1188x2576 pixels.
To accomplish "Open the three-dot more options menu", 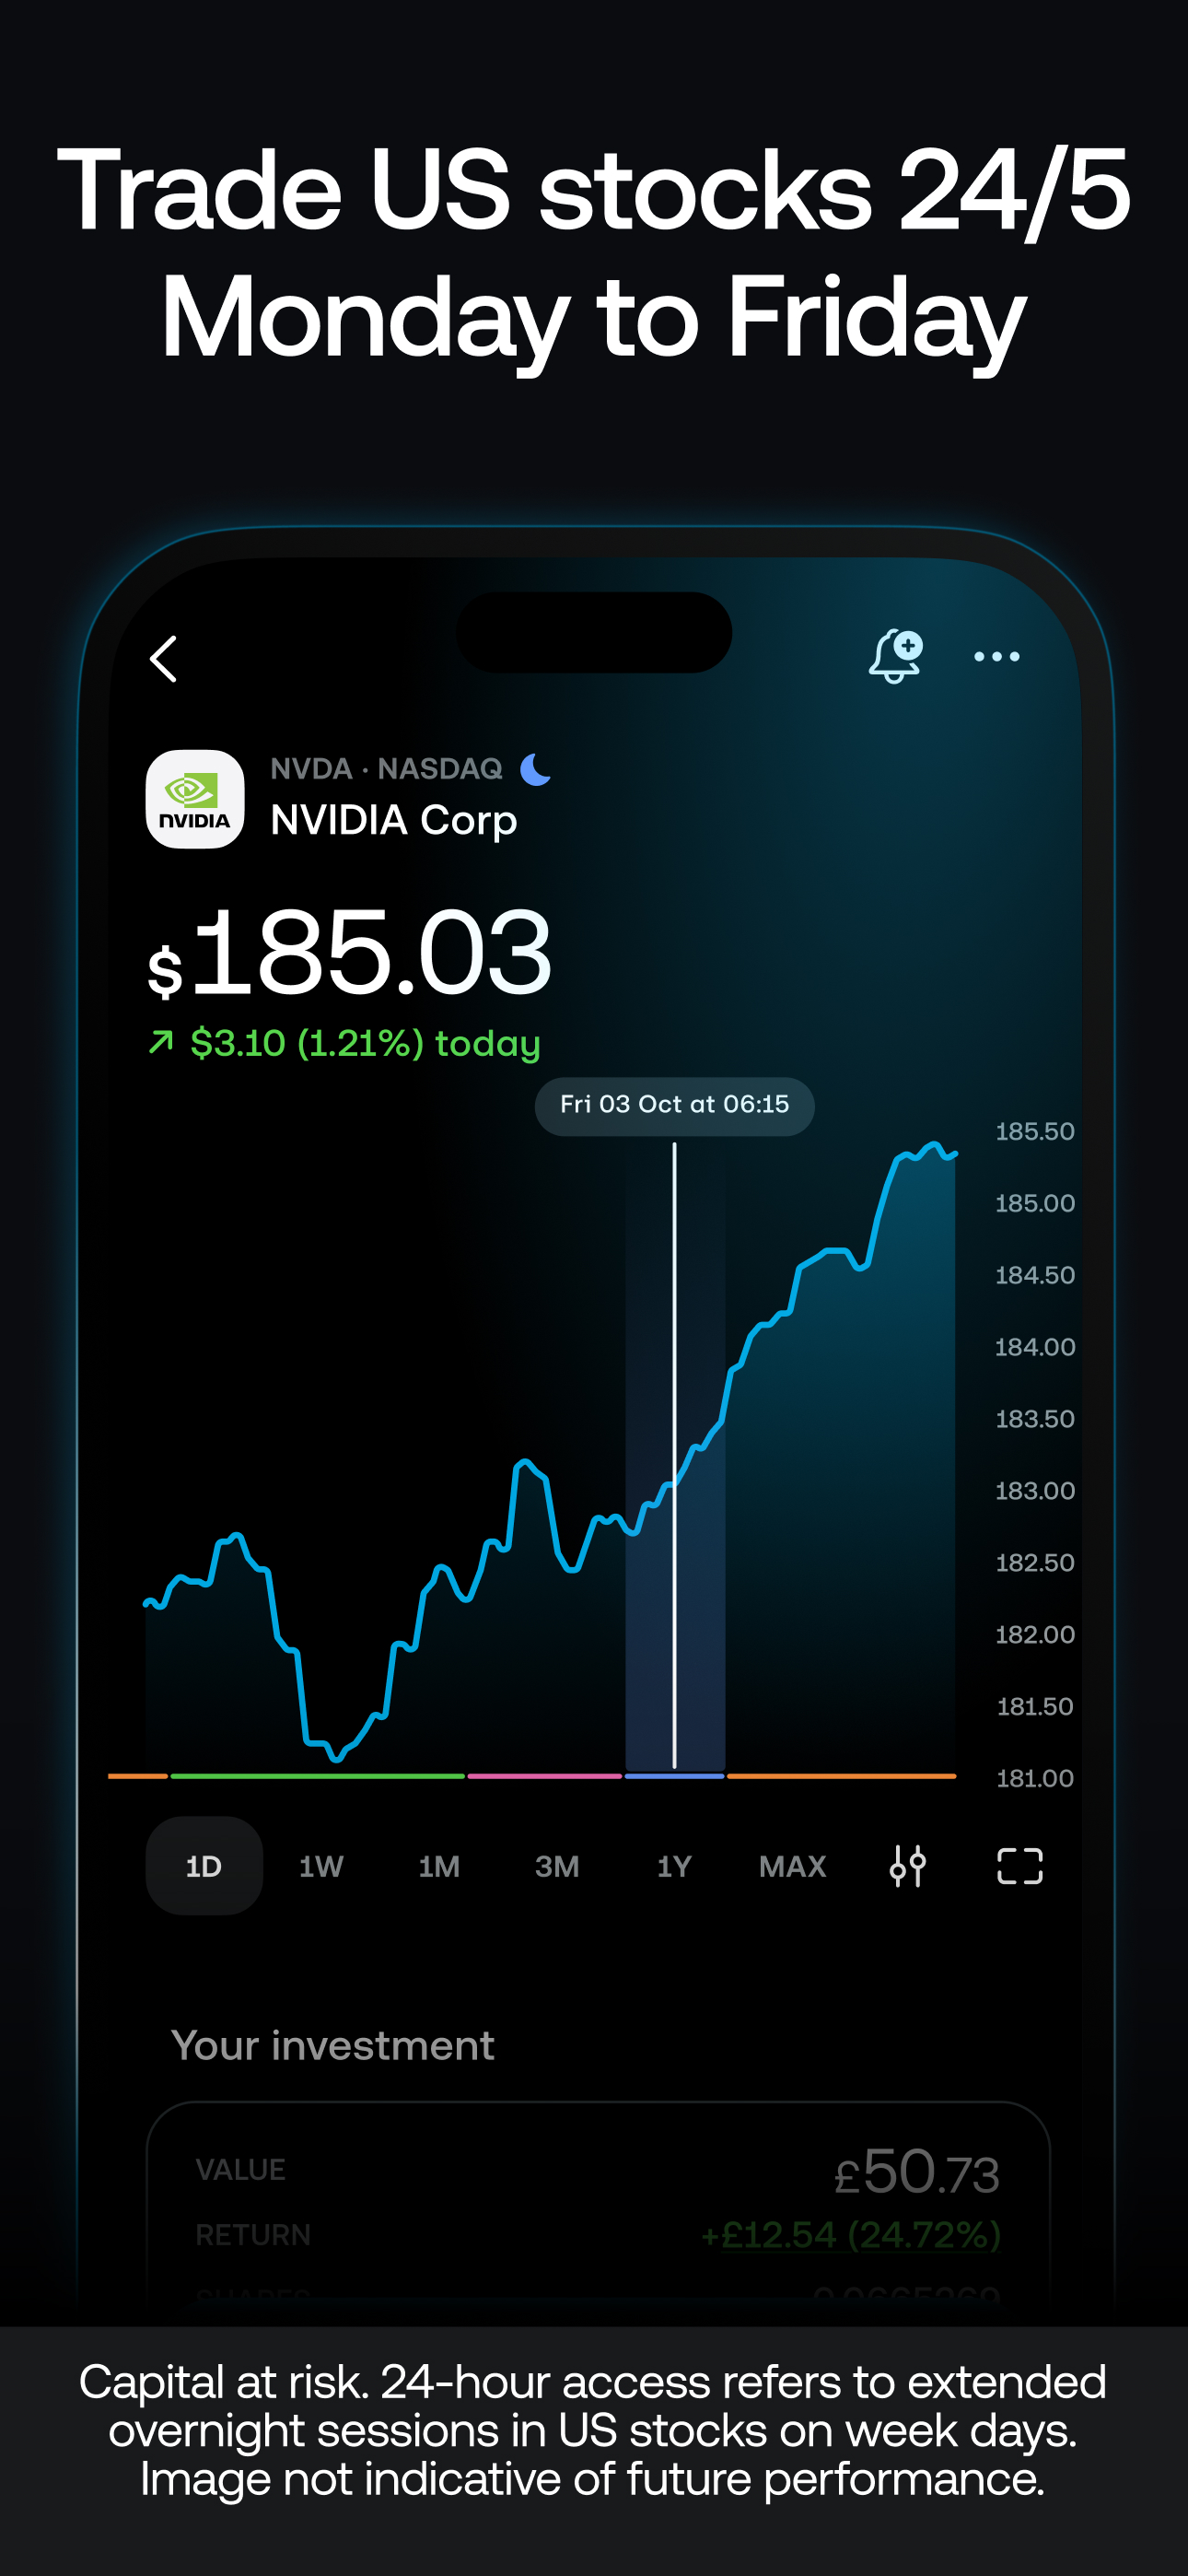I will coord(997,657).
